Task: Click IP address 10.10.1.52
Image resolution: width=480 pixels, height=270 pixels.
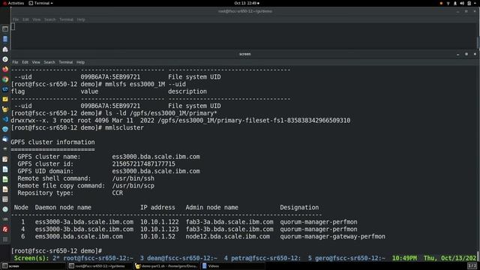Action: [x=158, y=236]
